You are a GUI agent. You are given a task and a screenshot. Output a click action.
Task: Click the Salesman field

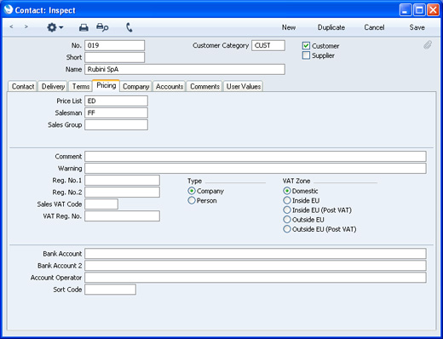[x=116, y=113]
